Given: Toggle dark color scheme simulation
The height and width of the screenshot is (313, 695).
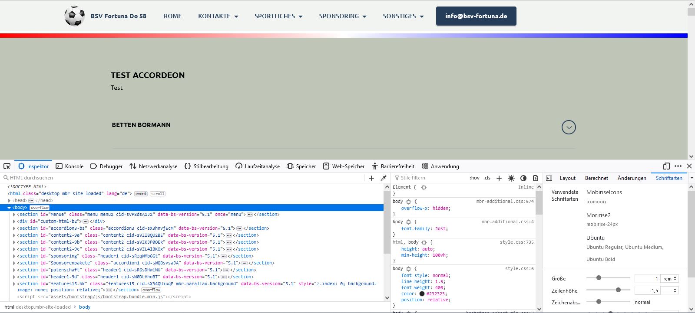Looking at the screenshot, I should pyautogui.click(x=523, y=178).
